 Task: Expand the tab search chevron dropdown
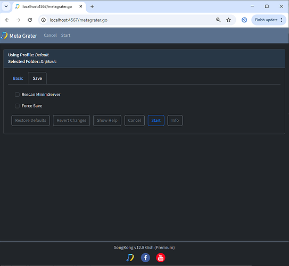6,6
